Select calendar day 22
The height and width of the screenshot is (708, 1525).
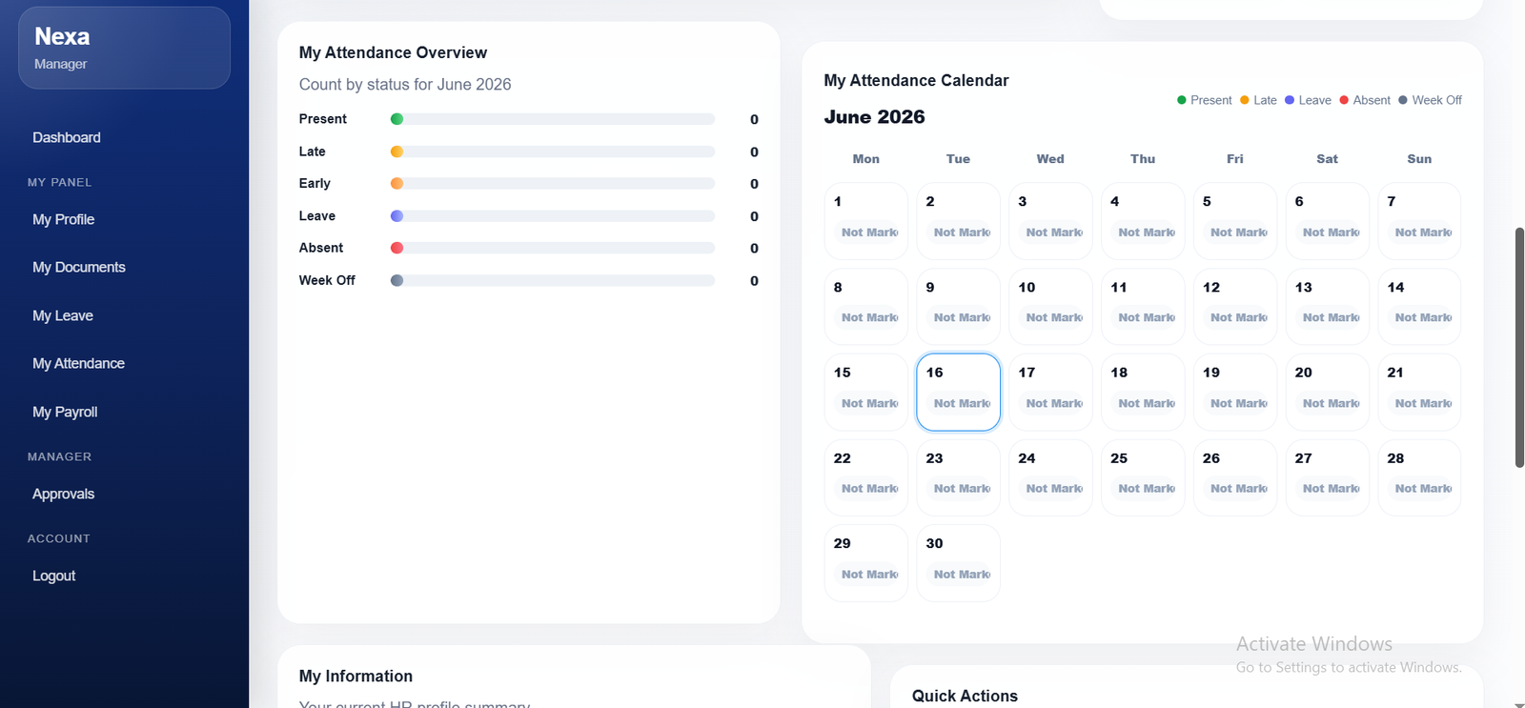[x=865, y=477]
